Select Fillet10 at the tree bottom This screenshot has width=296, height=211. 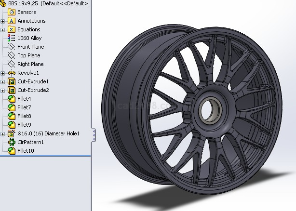point(25,151)
